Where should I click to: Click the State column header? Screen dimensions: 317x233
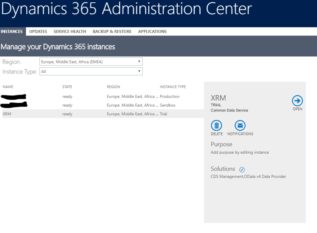click(x=67, y=87)
